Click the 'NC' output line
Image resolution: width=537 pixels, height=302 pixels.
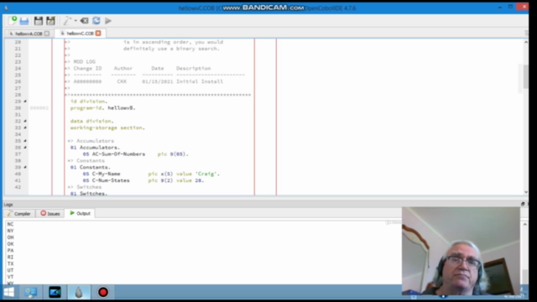click(10, 224)
